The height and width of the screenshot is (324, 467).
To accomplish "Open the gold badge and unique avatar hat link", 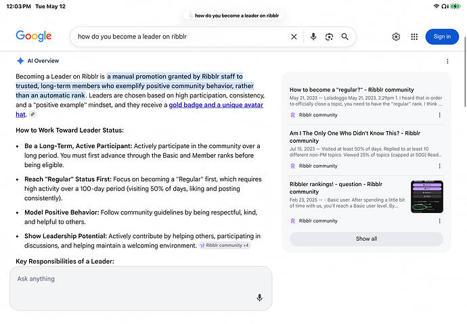I will 216,105.
